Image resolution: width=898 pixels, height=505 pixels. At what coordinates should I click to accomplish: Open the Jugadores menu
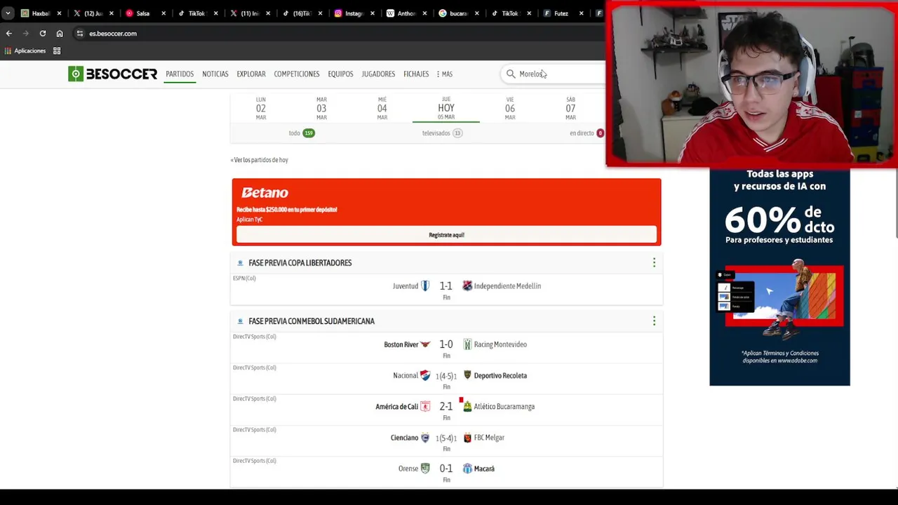pos(378,74)
